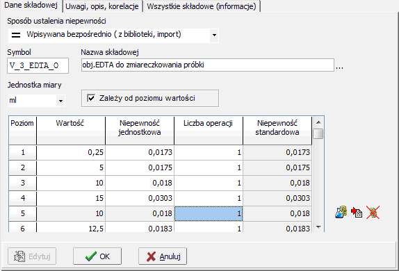Click the 'Nazwa składowej' text field
The image size is (399, 271).
[208, 65]
